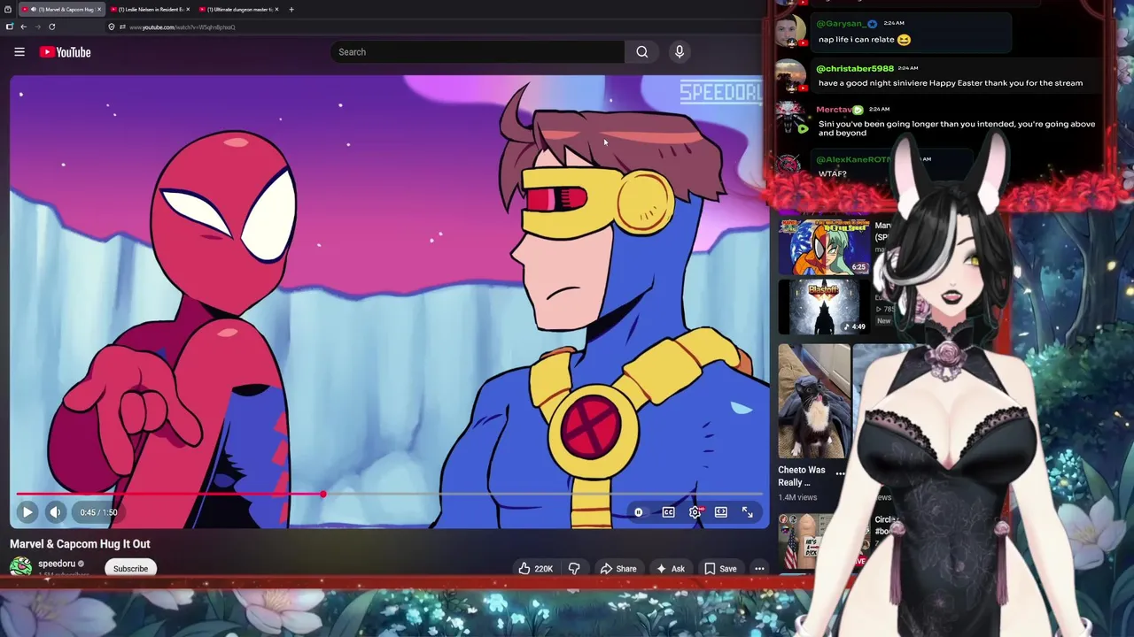The width and height of the screenshot is (1134, 637).
Task: Save the video to a playlist
Action: pos(720,569)
